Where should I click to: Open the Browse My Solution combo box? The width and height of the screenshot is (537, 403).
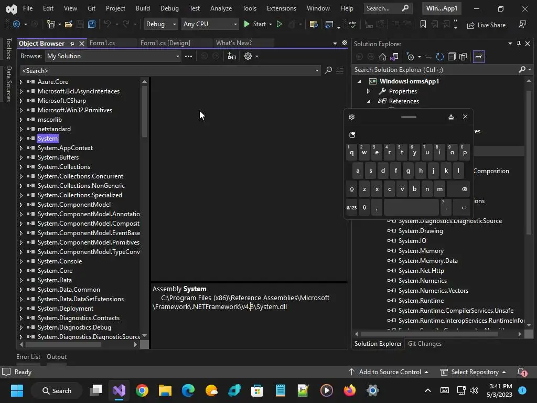(113, 56)
